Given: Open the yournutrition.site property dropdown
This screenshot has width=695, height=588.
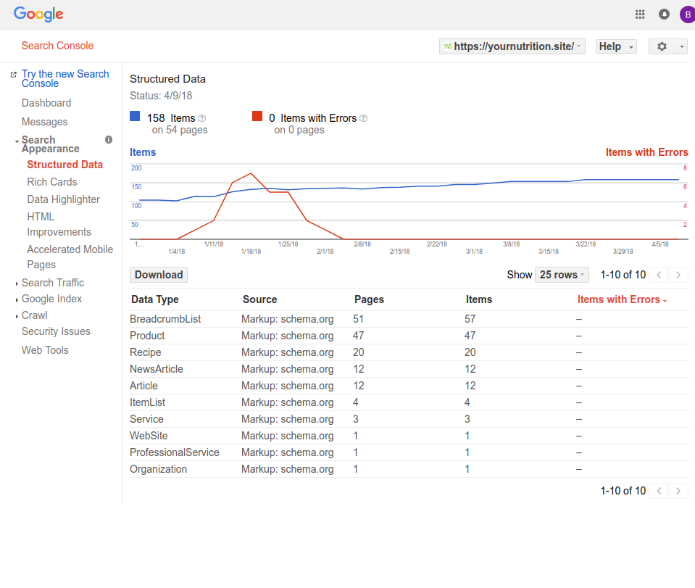Looking at the screenshot, I should click(512, 46).
